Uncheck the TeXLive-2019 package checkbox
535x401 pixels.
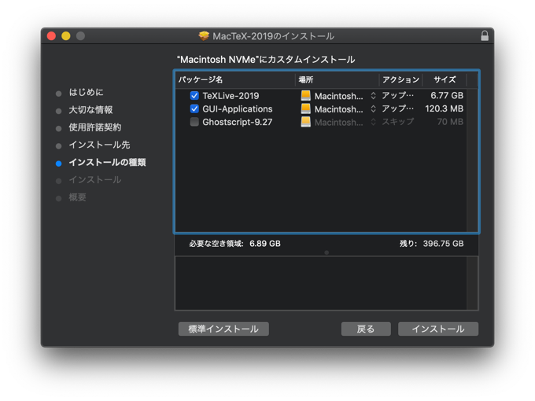(x=194, y=95)
